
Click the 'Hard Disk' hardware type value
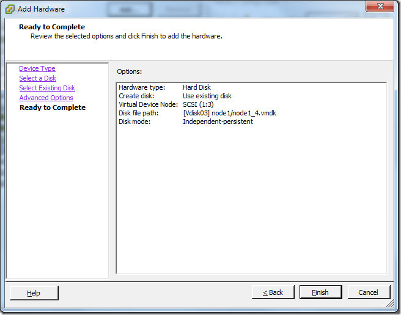(197, 87)
